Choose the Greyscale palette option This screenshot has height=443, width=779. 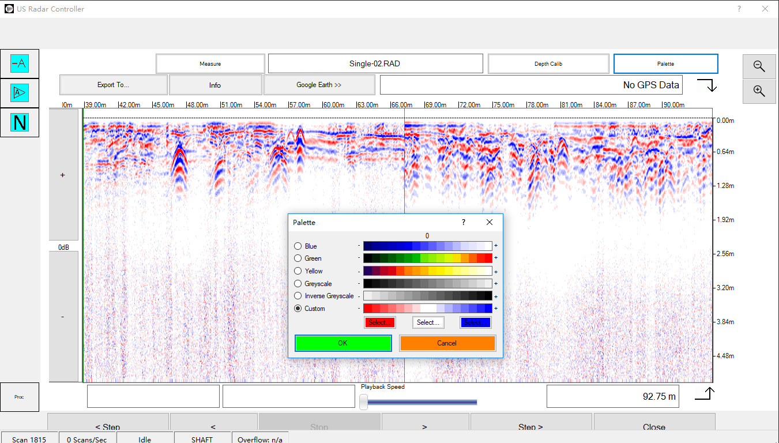click(298, 284)
